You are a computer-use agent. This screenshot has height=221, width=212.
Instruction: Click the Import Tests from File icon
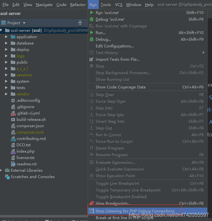[x=92, y=59]
